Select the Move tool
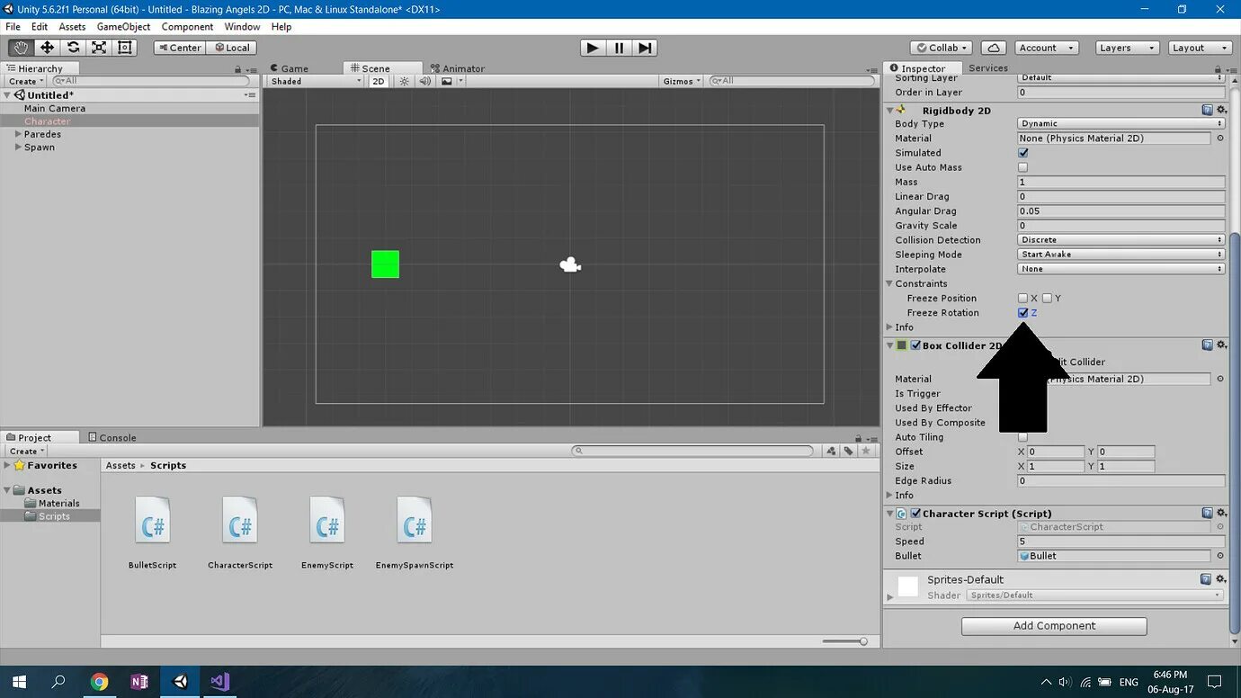Screen dimensions: 1241x698 (x=47, y=48)
